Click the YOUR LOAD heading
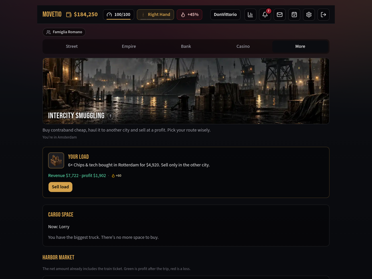Viewport: 372px width, 279px height. tap(78, 157)
